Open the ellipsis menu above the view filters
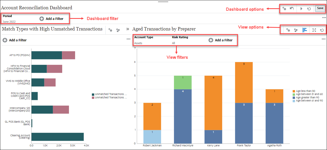The width and height of the screenshot is (327, 150). 324,38
